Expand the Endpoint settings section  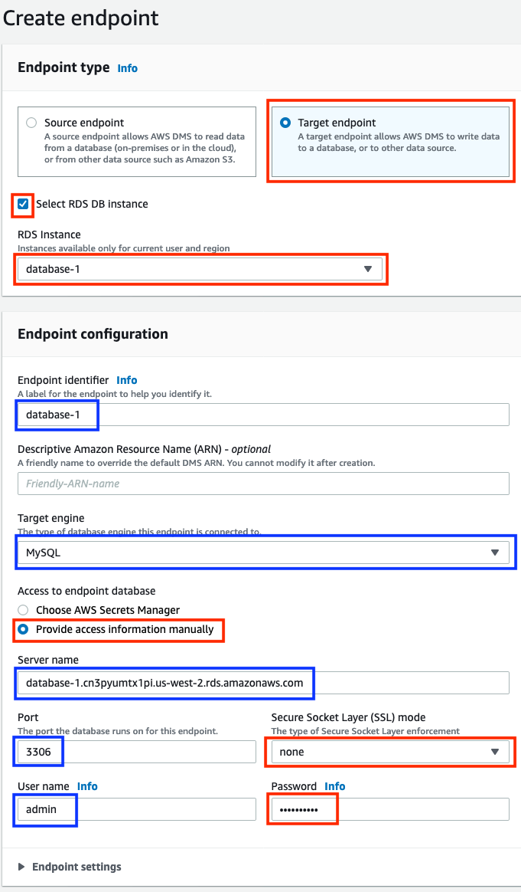point(70,867)
